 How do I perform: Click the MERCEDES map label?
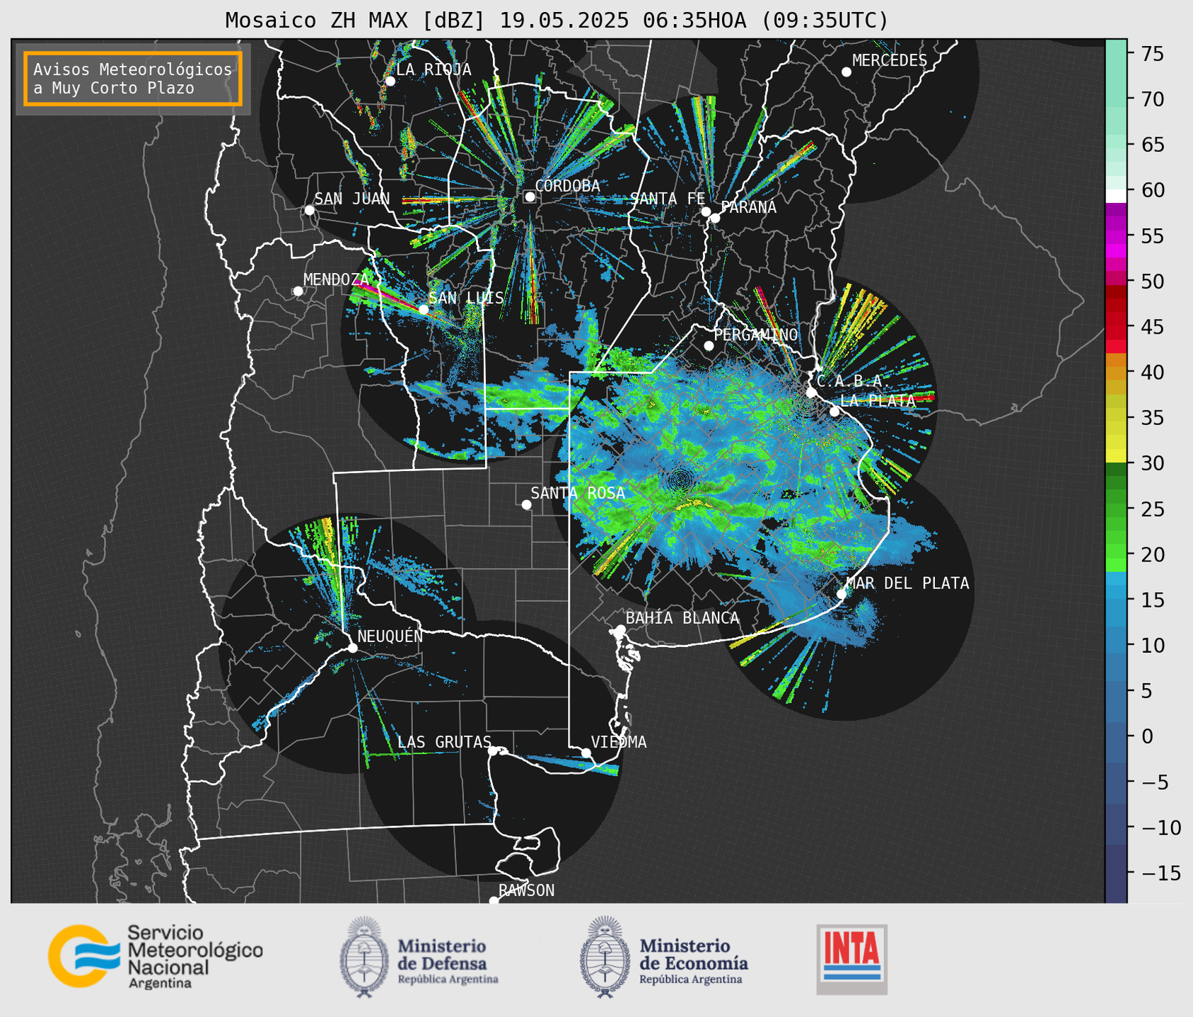890,60
